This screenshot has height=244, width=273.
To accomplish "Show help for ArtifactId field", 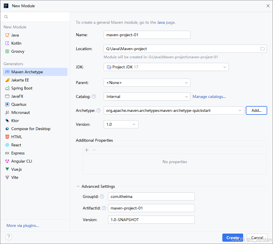I will click(104, 208).
